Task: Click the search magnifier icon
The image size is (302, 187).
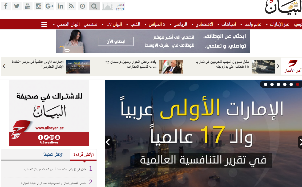Action: (x=94, y=6)
